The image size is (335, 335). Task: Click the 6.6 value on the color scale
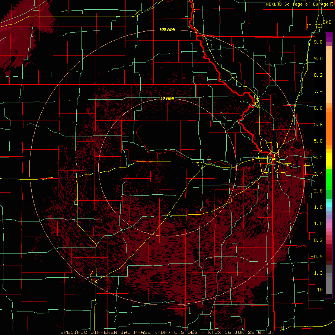pyautogui.click(x=318, y=108)
